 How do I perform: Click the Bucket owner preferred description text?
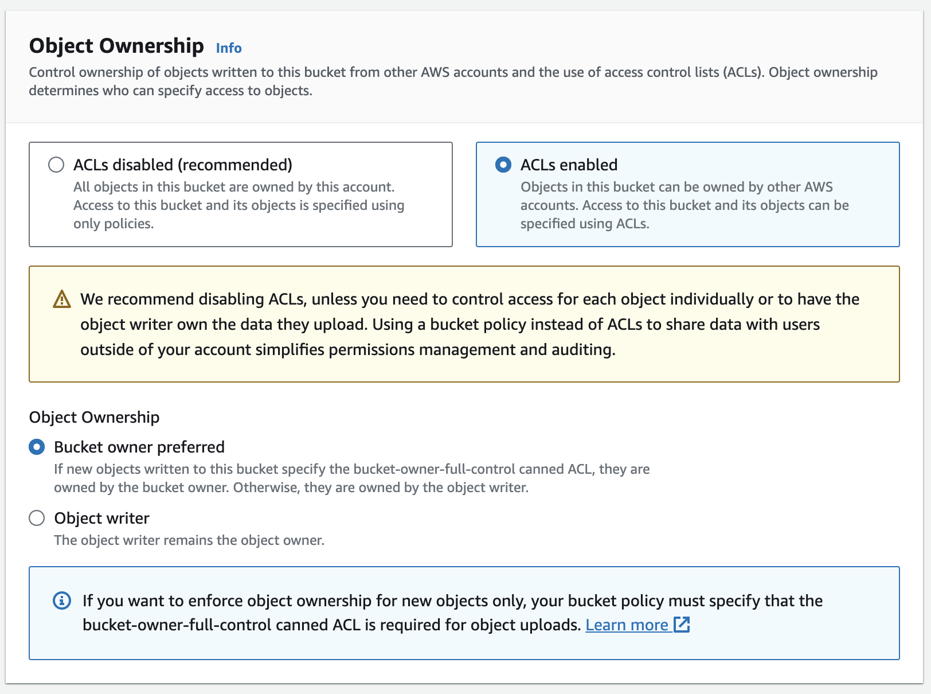pyautogui.click(x=351, y=478)
